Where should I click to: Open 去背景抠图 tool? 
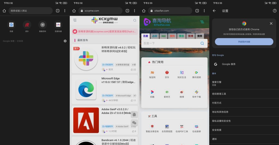167,129
